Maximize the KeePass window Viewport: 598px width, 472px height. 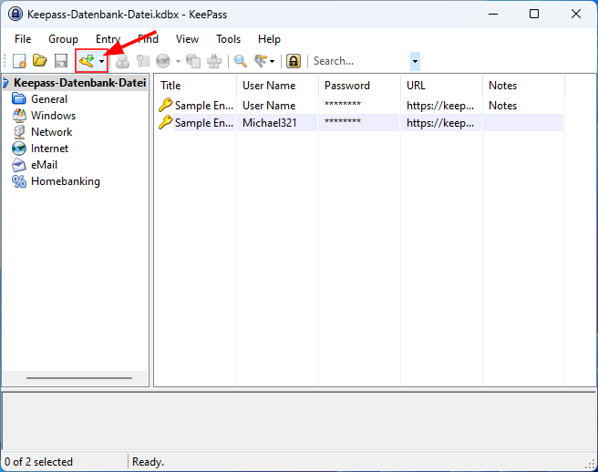point(534,14)
